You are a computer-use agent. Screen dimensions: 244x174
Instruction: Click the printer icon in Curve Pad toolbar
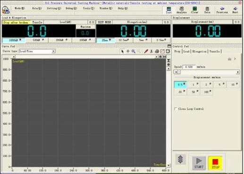tap(157, 51)
